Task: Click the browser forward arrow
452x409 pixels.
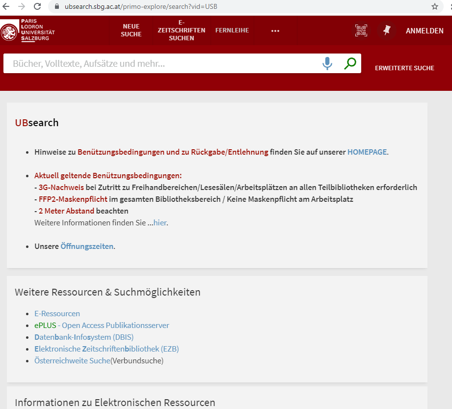Action: 22,6
